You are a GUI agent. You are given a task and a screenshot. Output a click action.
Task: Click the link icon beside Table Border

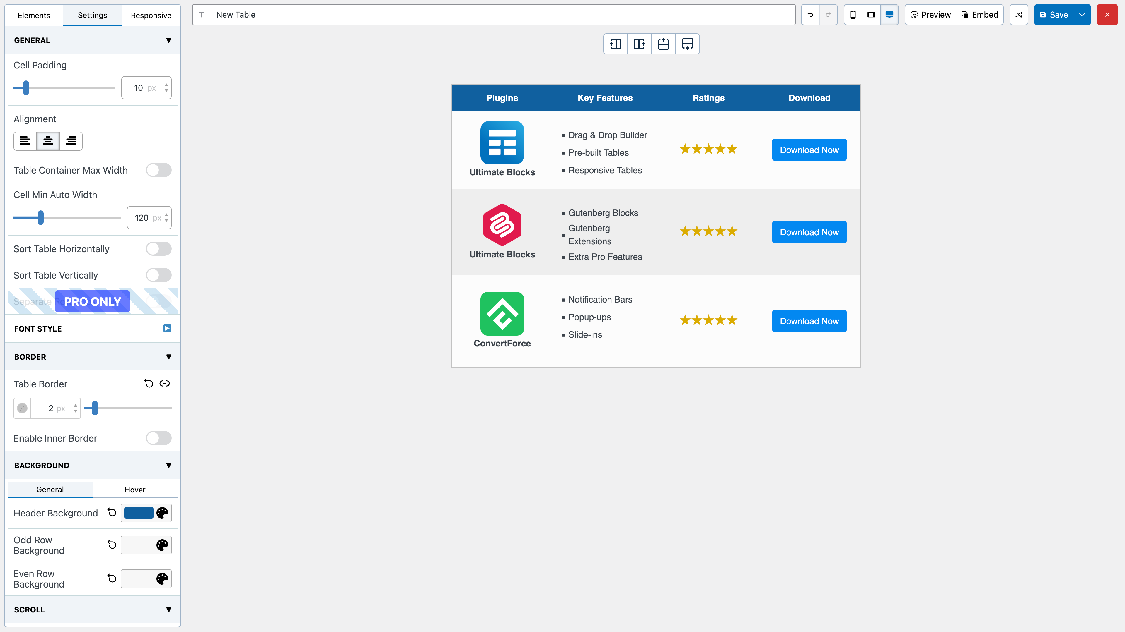coord(165,383)
